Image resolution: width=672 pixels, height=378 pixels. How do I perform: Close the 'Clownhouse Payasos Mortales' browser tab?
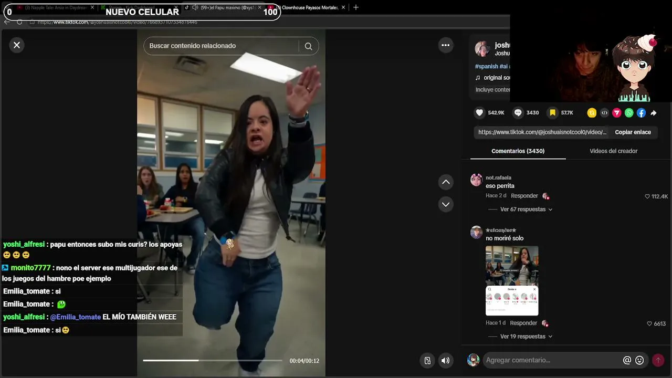point(344,7)
